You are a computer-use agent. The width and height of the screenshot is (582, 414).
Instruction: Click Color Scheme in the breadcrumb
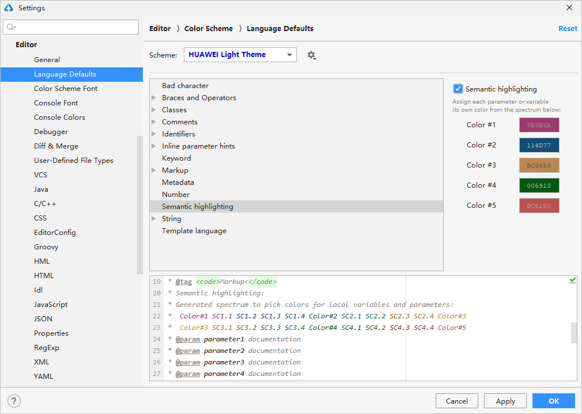click(209, 29)
